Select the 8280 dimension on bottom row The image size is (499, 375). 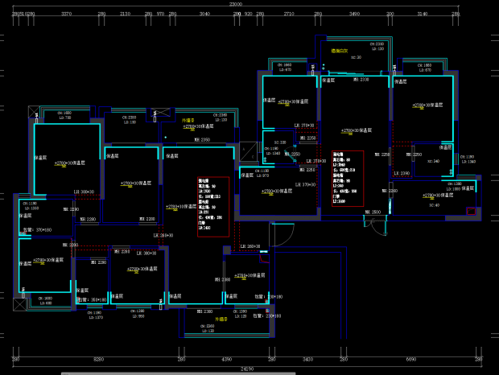point(99,359)
